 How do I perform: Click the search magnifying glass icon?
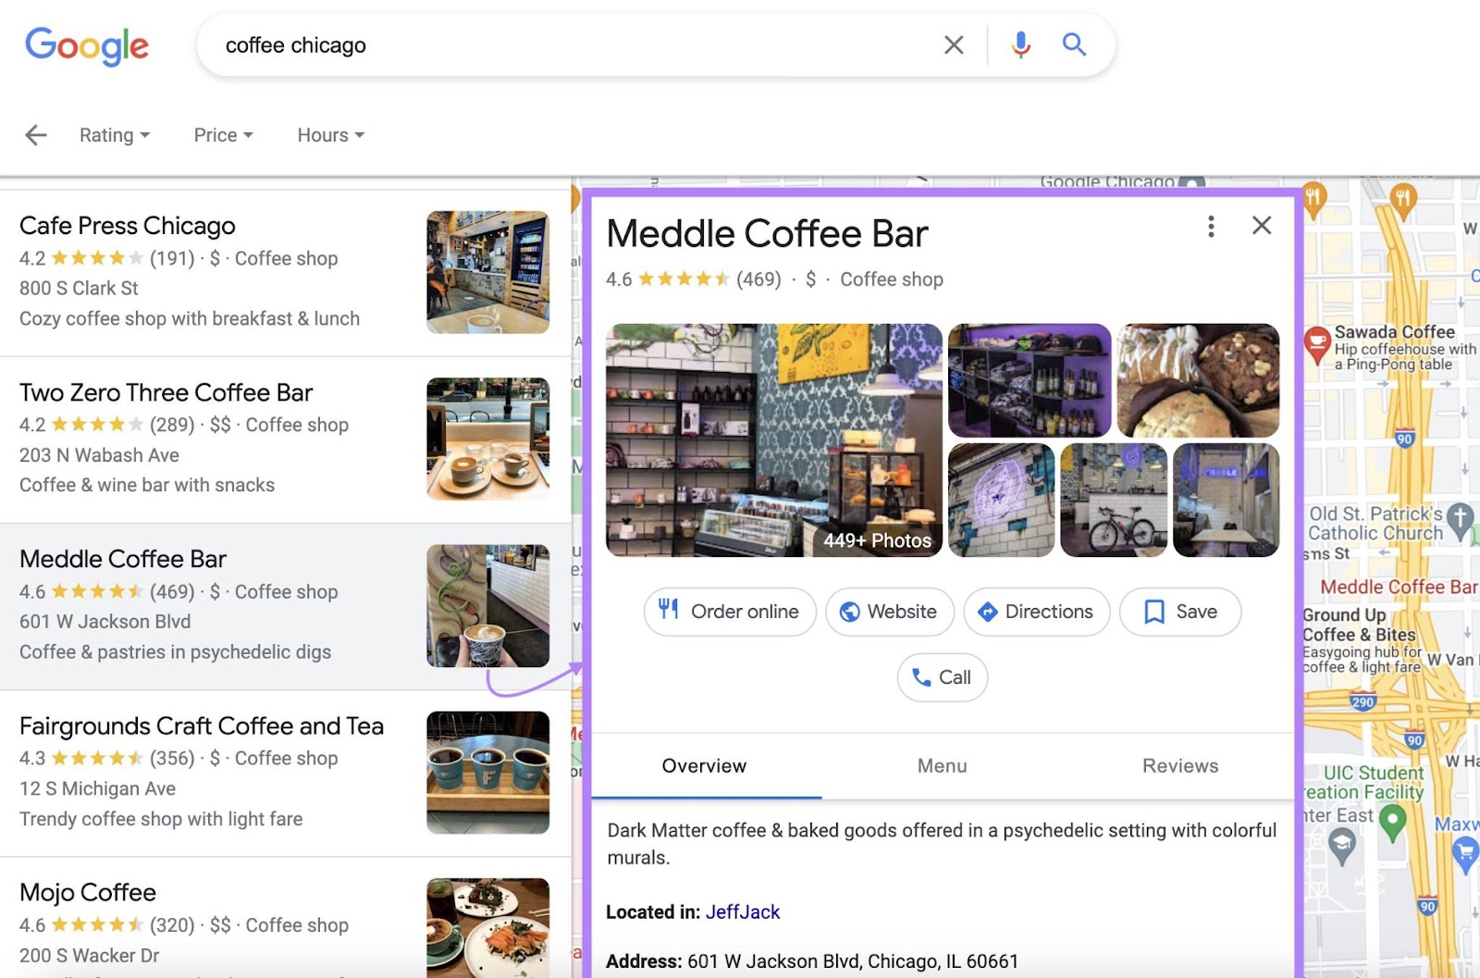[x=1074, y=43]
